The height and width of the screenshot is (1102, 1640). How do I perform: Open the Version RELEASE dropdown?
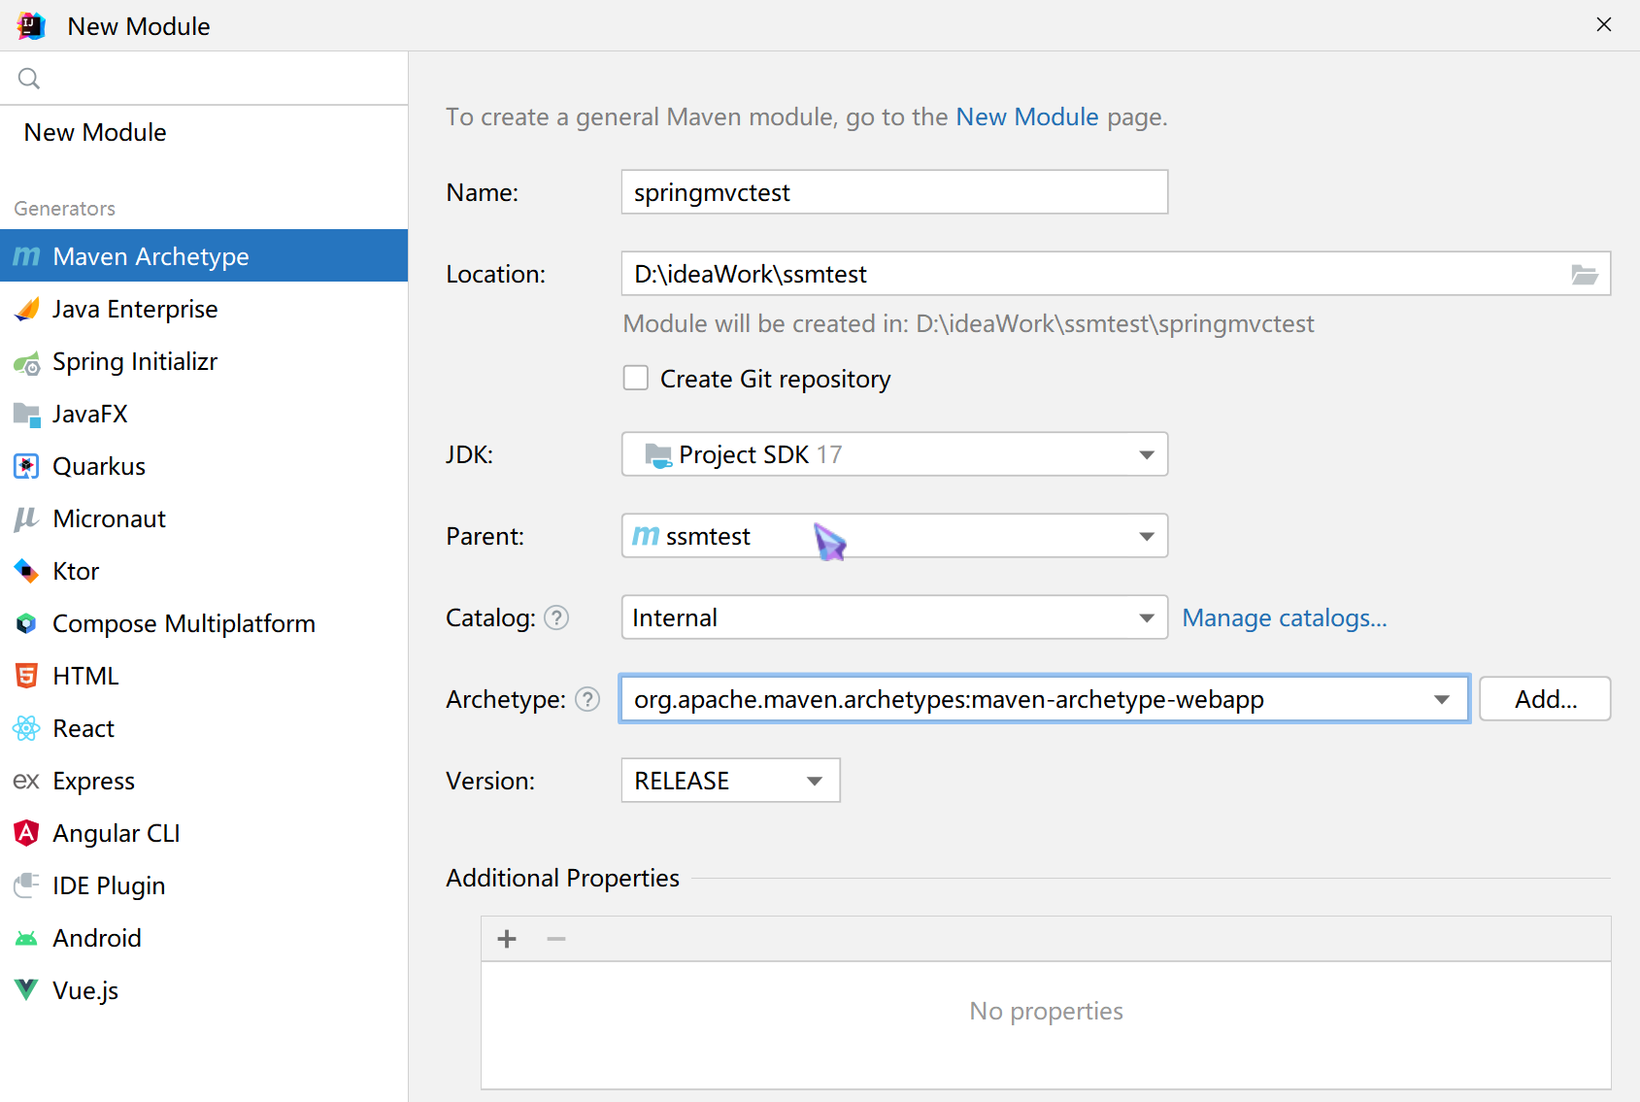pos(730,781)
